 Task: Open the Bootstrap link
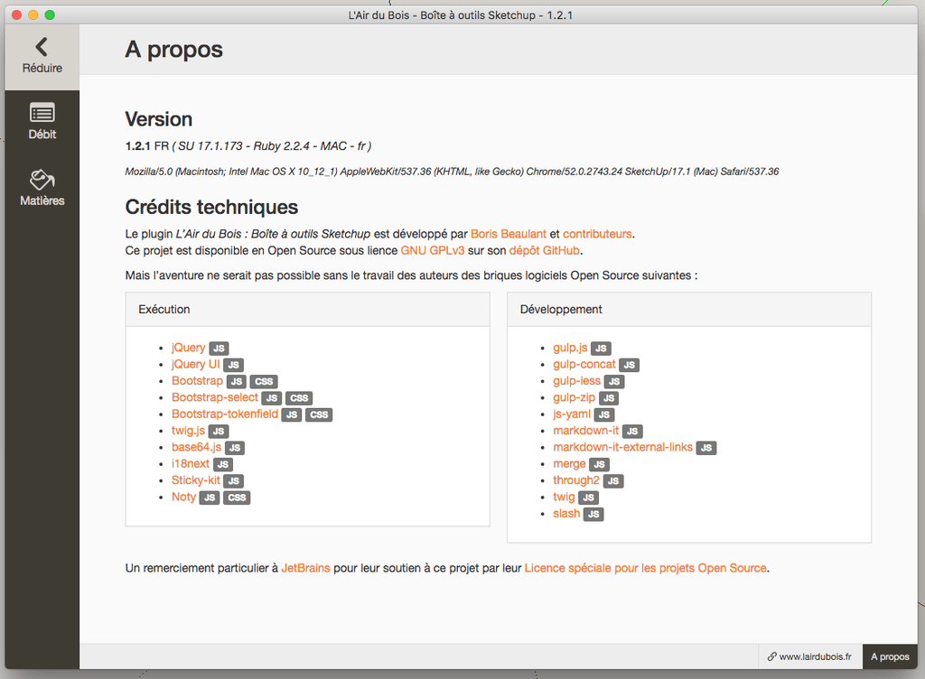(x=197, y=381)
